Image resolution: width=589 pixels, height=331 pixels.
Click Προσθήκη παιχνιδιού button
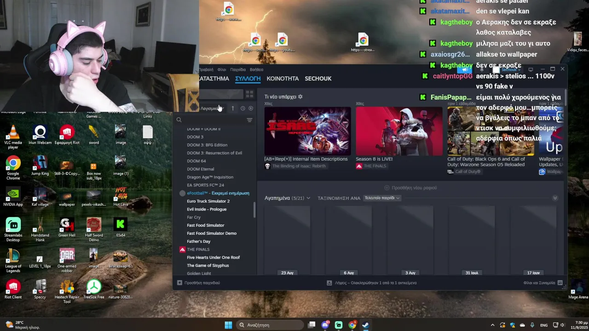pos(199,283)
